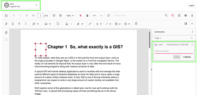Click the zoom in plus icon

click(60, 15)
